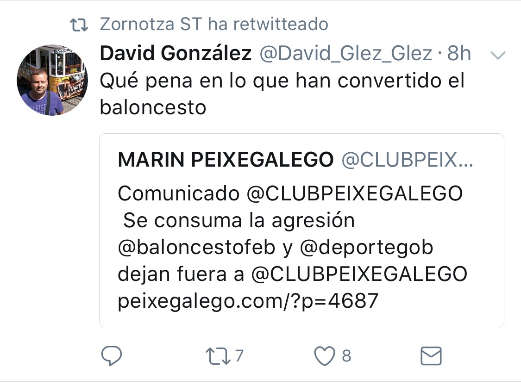
Task: Open the Zornotza ST retweeter profile
Action: 151,24
